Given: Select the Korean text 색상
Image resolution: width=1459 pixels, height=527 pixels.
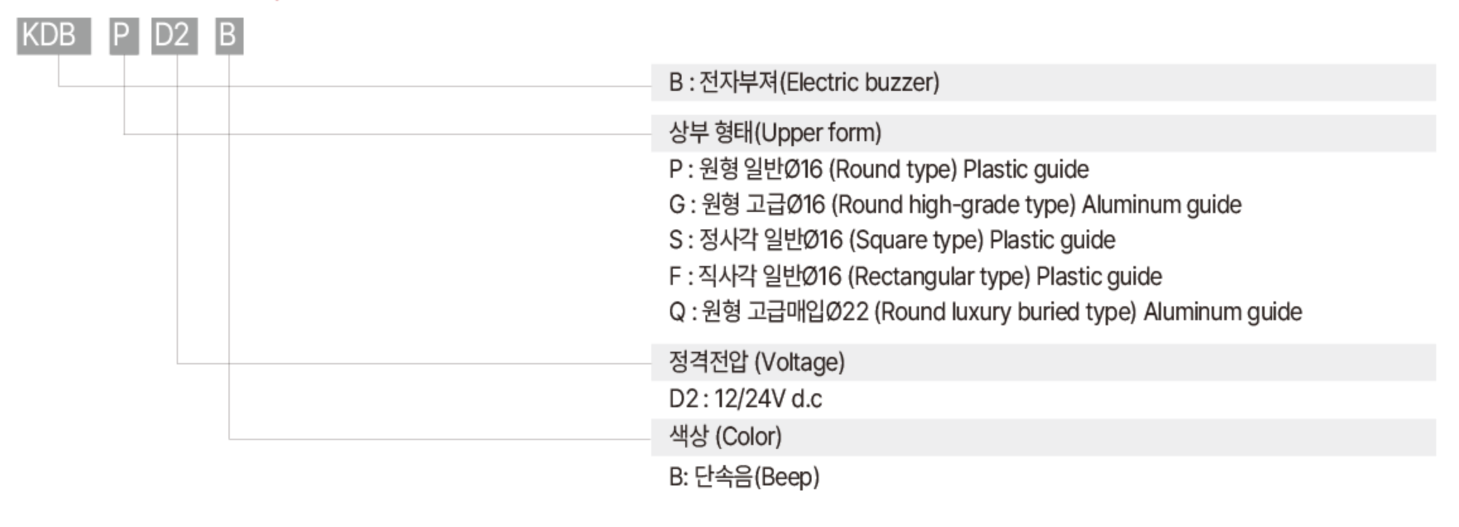Looking at the screenshot, I should 688,436.
